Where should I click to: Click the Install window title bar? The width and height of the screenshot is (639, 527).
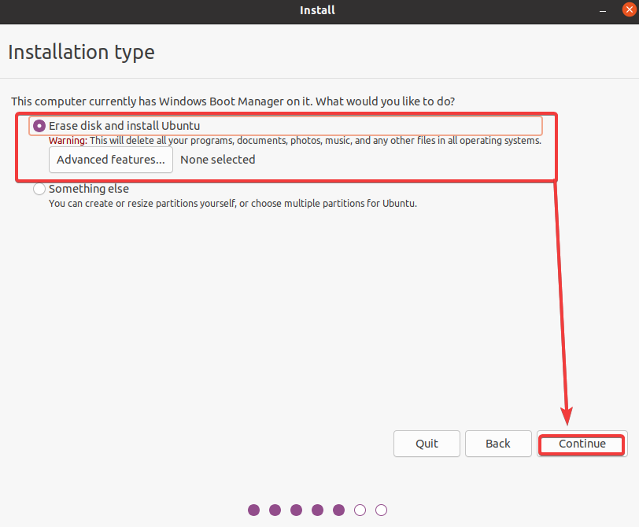tap(317, 10)
